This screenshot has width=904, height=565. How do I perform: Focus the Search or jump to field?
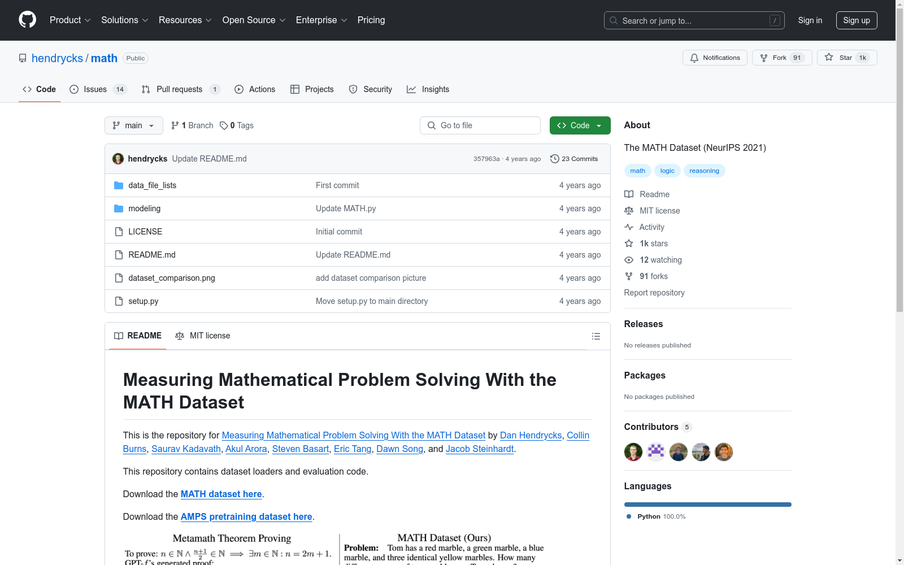pyautogui.click(x=694, y=20)
